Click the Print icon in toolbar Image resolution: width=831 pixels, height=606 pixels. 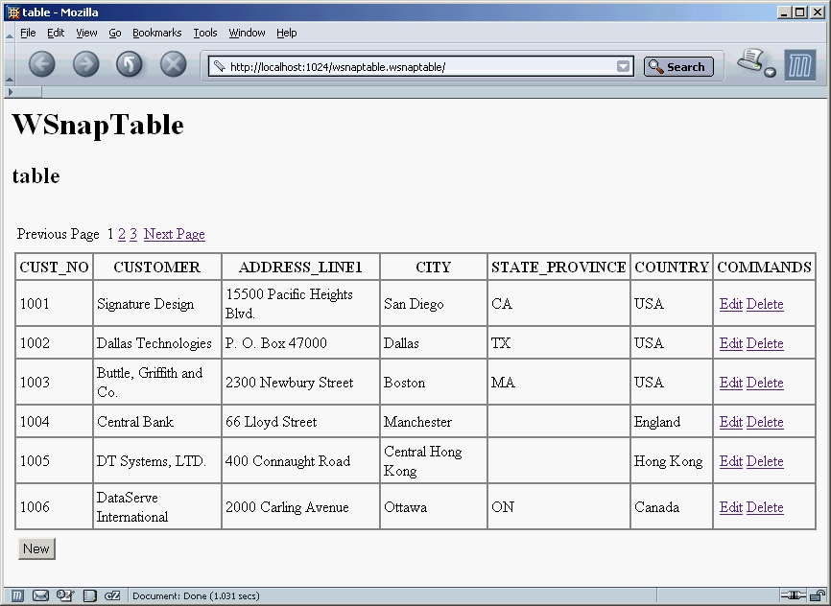[x=749, y=61]
